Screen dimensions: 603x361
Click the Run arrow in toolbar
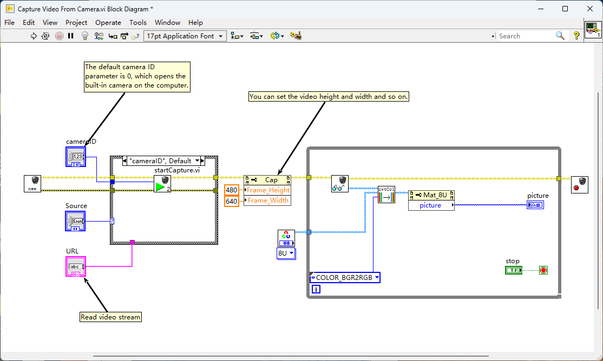click(x=34, y=36)
